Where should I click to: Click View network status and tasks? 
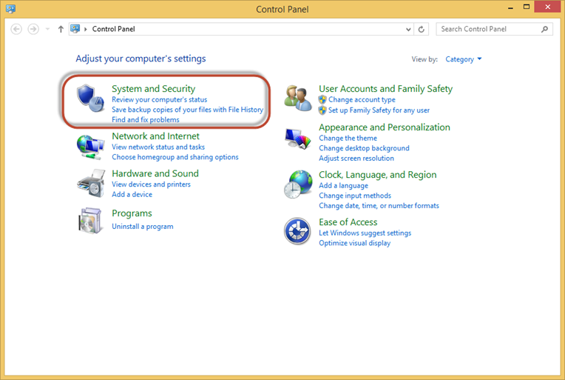[x=158, y=147]
